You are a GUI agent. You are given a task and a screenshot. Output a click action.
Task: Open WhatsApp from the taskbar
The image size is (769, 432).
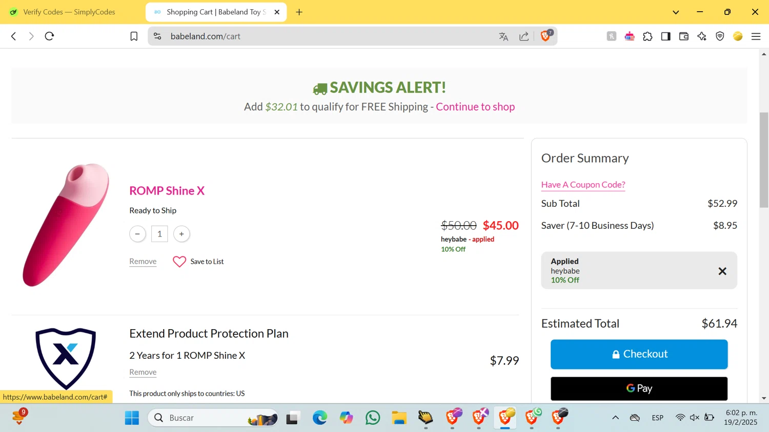pos(373,418)
